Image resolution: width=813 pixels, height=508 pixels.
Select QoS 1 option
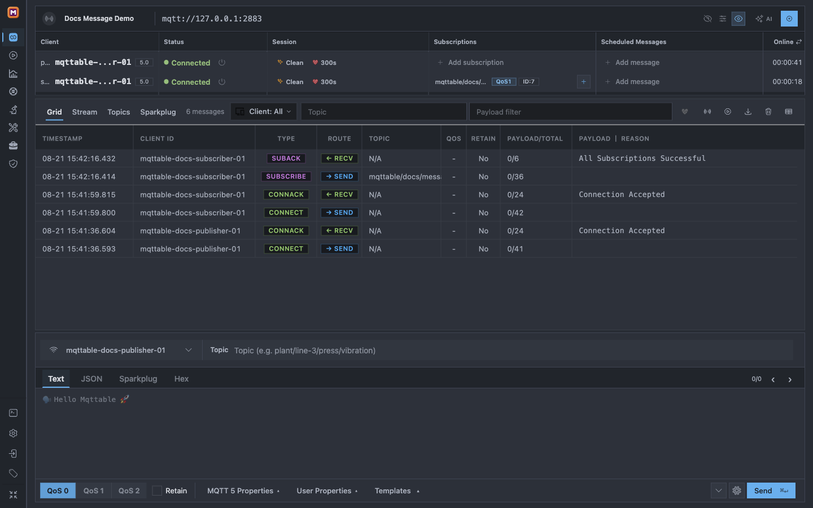(94, 491)
